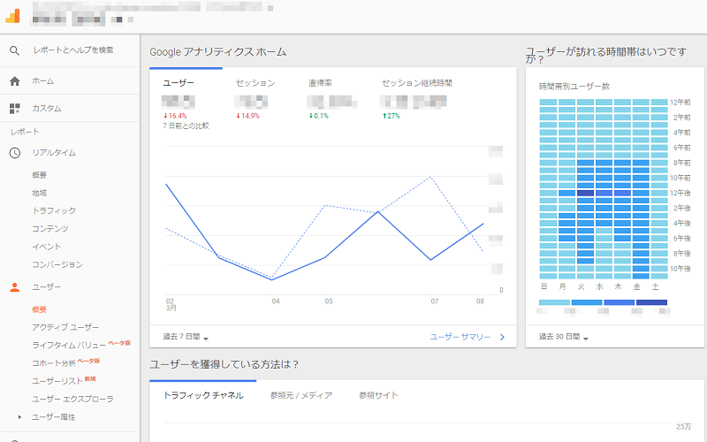707x442 pixels.
Task: Click the second heatmap legend swatch
Action: [587, 302]
